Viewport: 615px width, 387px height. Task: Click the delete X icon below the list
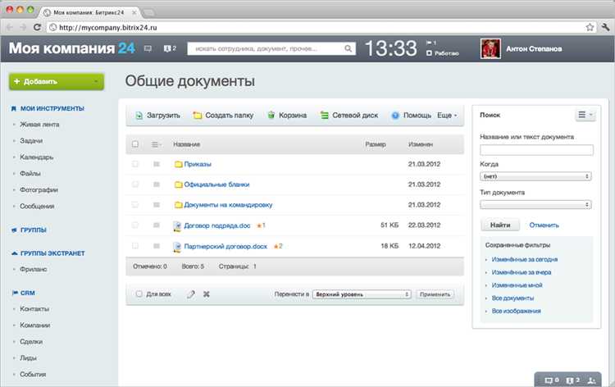pos(207,294)
